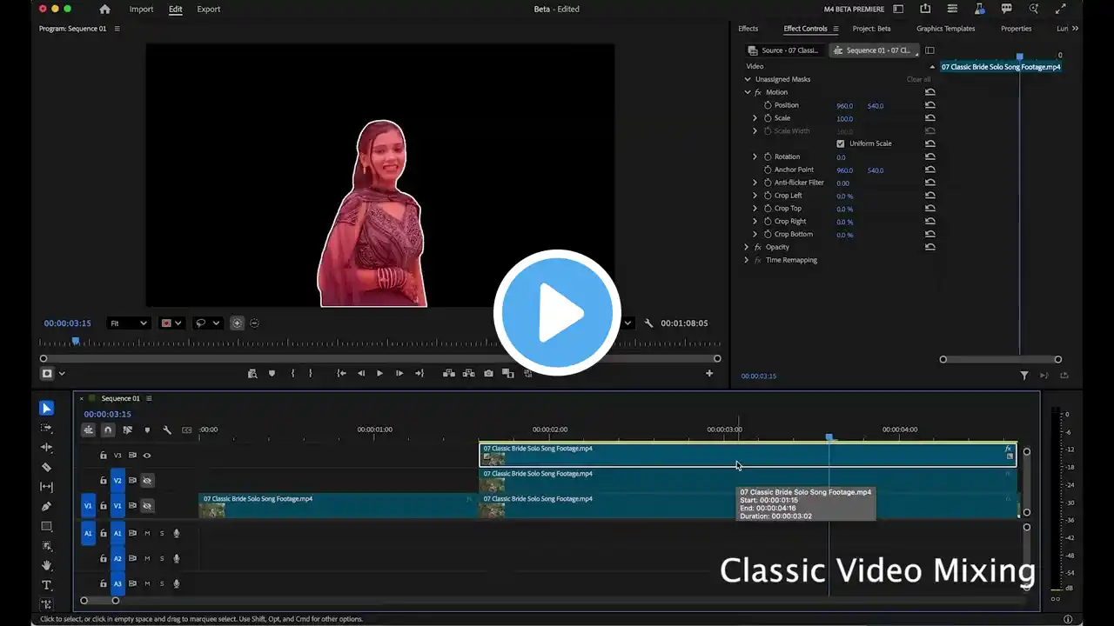Step back one frame

(x=361, y=373)
